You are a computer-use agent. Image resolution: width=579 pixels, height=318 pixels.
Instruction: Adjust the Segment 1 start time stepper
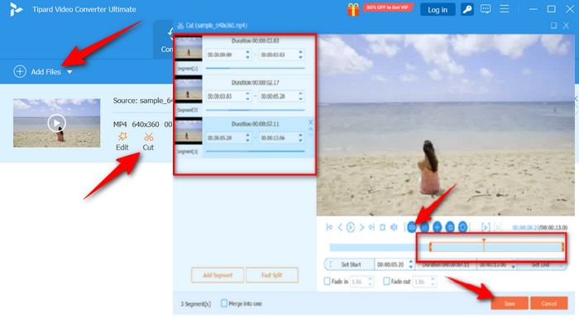point(248,55)
